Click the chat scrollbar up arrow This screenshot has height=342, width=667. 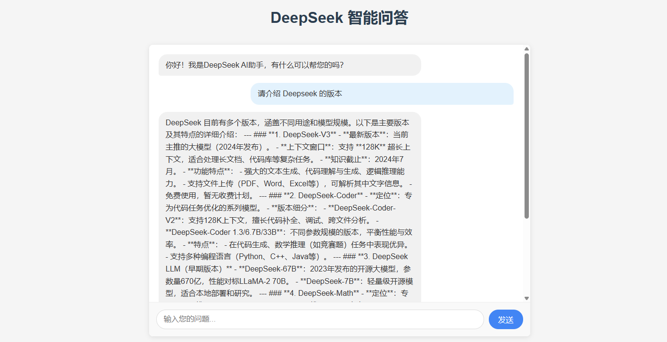(x=526, y=49)
